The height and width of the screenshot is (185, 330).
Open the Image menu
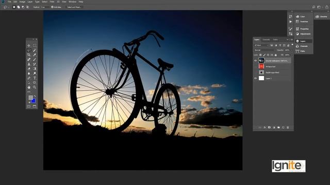(x=22, y=2)
